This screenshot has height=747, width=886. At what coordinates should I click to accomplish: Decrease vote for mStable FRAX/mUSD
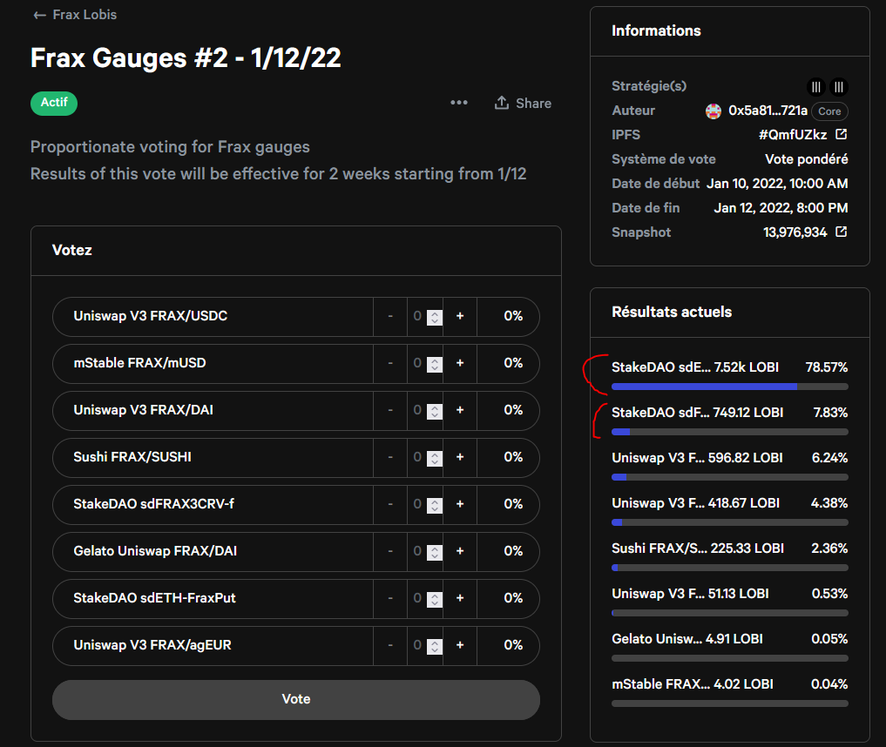pyautogui.click(x=390, y=363)
